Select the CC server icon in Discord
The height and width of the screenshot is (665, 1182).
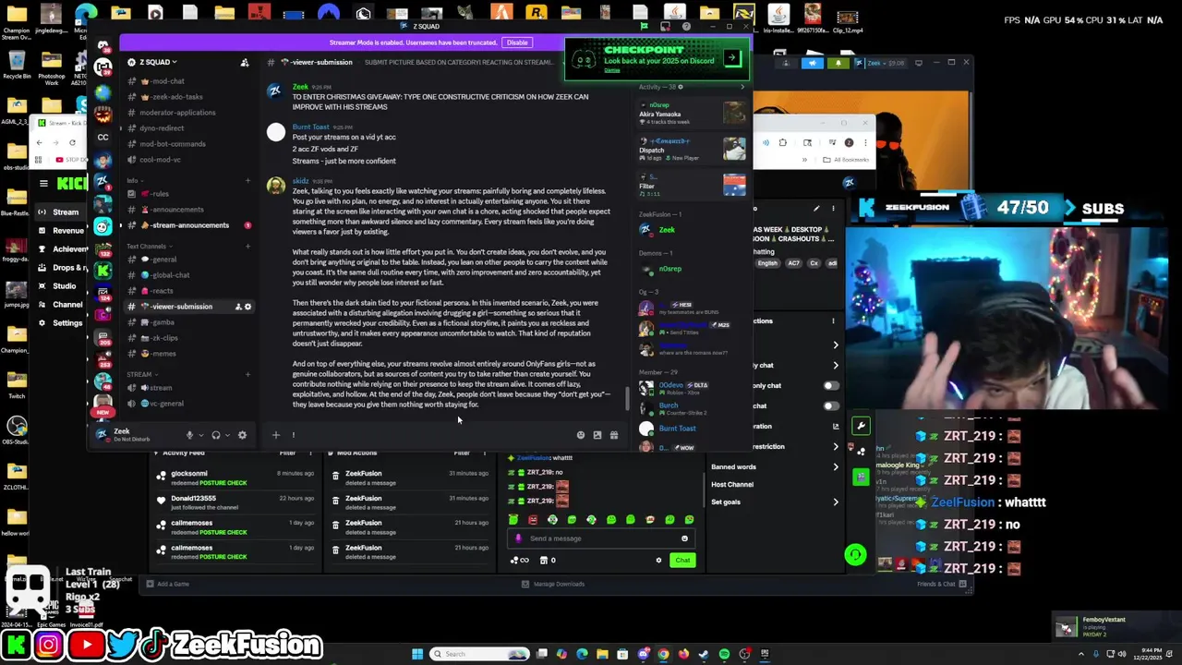tap(103, 138)
